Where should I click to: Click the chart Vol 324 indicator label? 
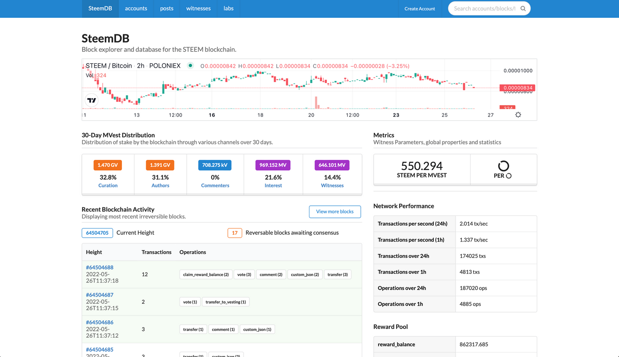point(96,75)
